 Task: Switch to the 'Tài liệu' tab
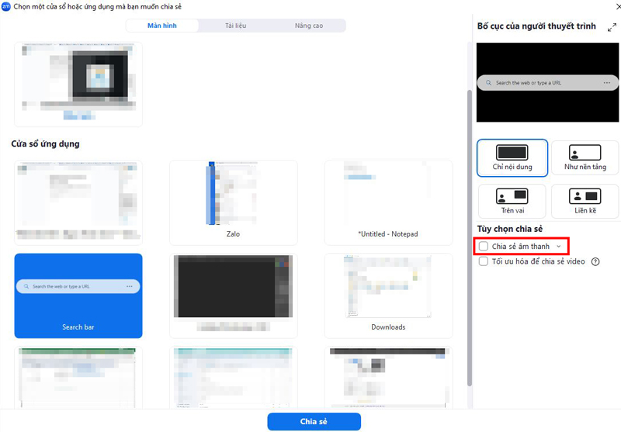tap(235, 26)
